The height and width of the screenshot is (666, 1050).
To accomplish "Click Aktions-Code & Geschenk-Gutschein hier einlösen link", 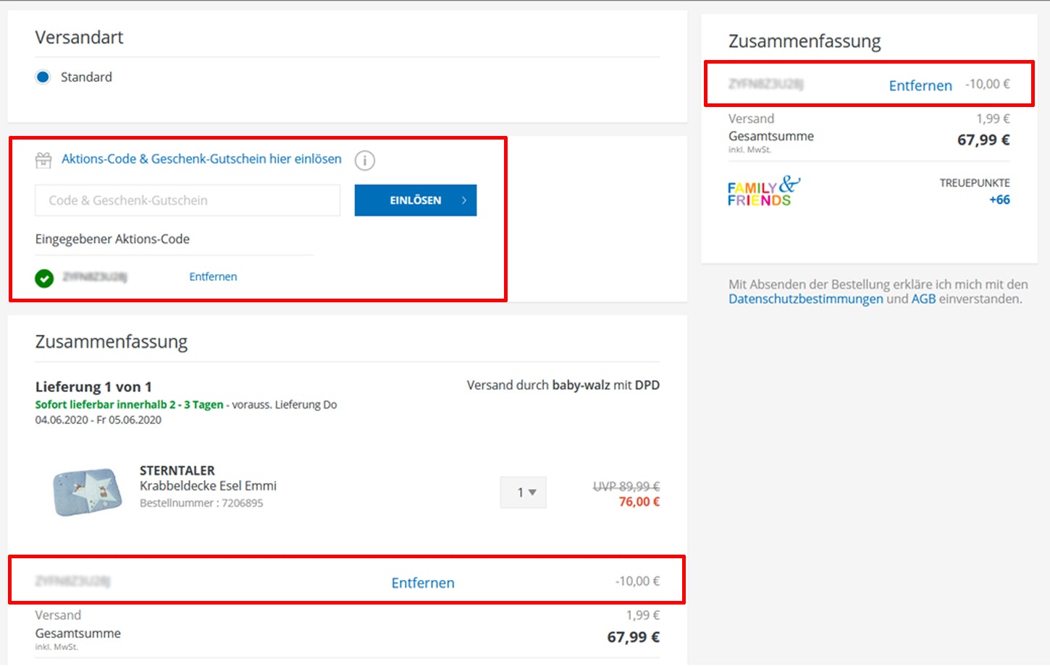I will [201, 159].
